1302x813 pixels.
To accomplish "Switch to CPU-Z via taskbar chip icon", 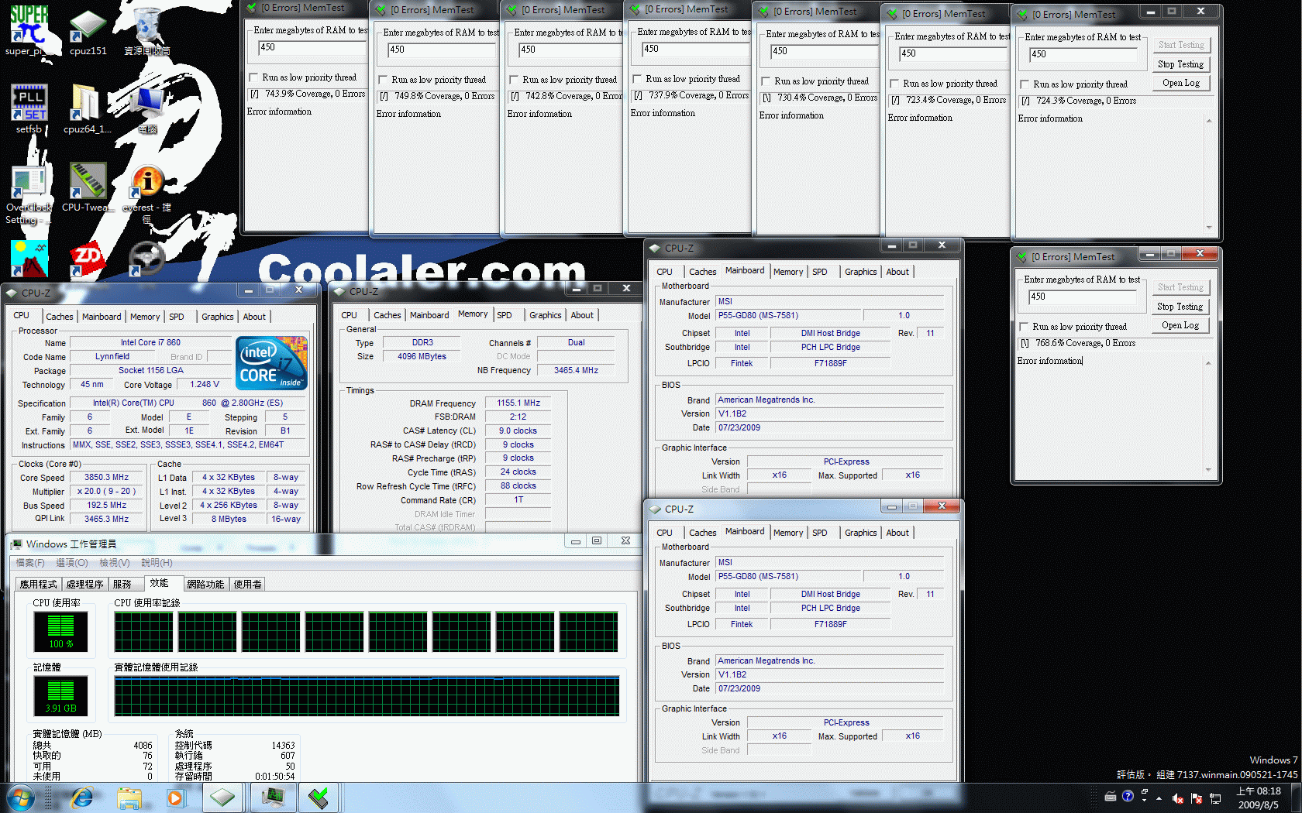I will click(x=222, y=798).
